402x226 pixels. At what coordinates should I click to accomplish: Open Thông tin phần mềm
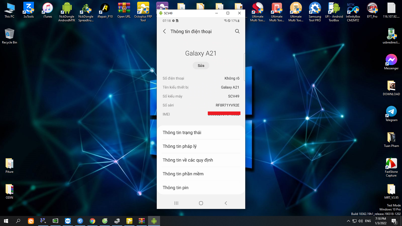(x=201, y=174)
